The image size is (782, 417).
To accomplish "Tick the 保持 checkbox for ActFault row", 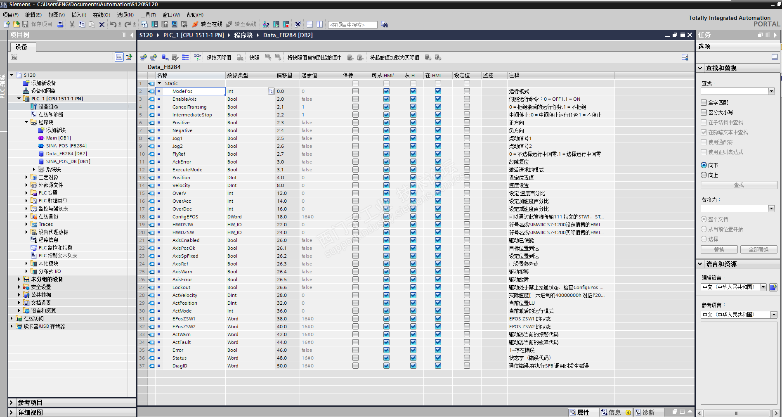I will click(355, 342).
